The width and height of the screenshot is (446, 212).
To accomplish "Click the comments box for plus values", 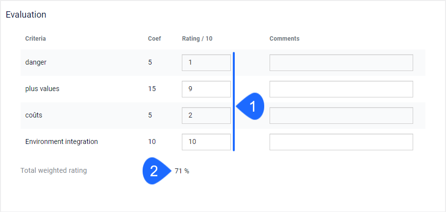I will coord(341,89).
